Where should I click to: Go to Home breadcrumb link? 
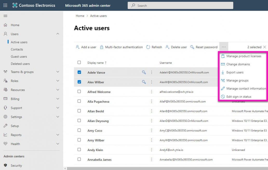[80, 16]
